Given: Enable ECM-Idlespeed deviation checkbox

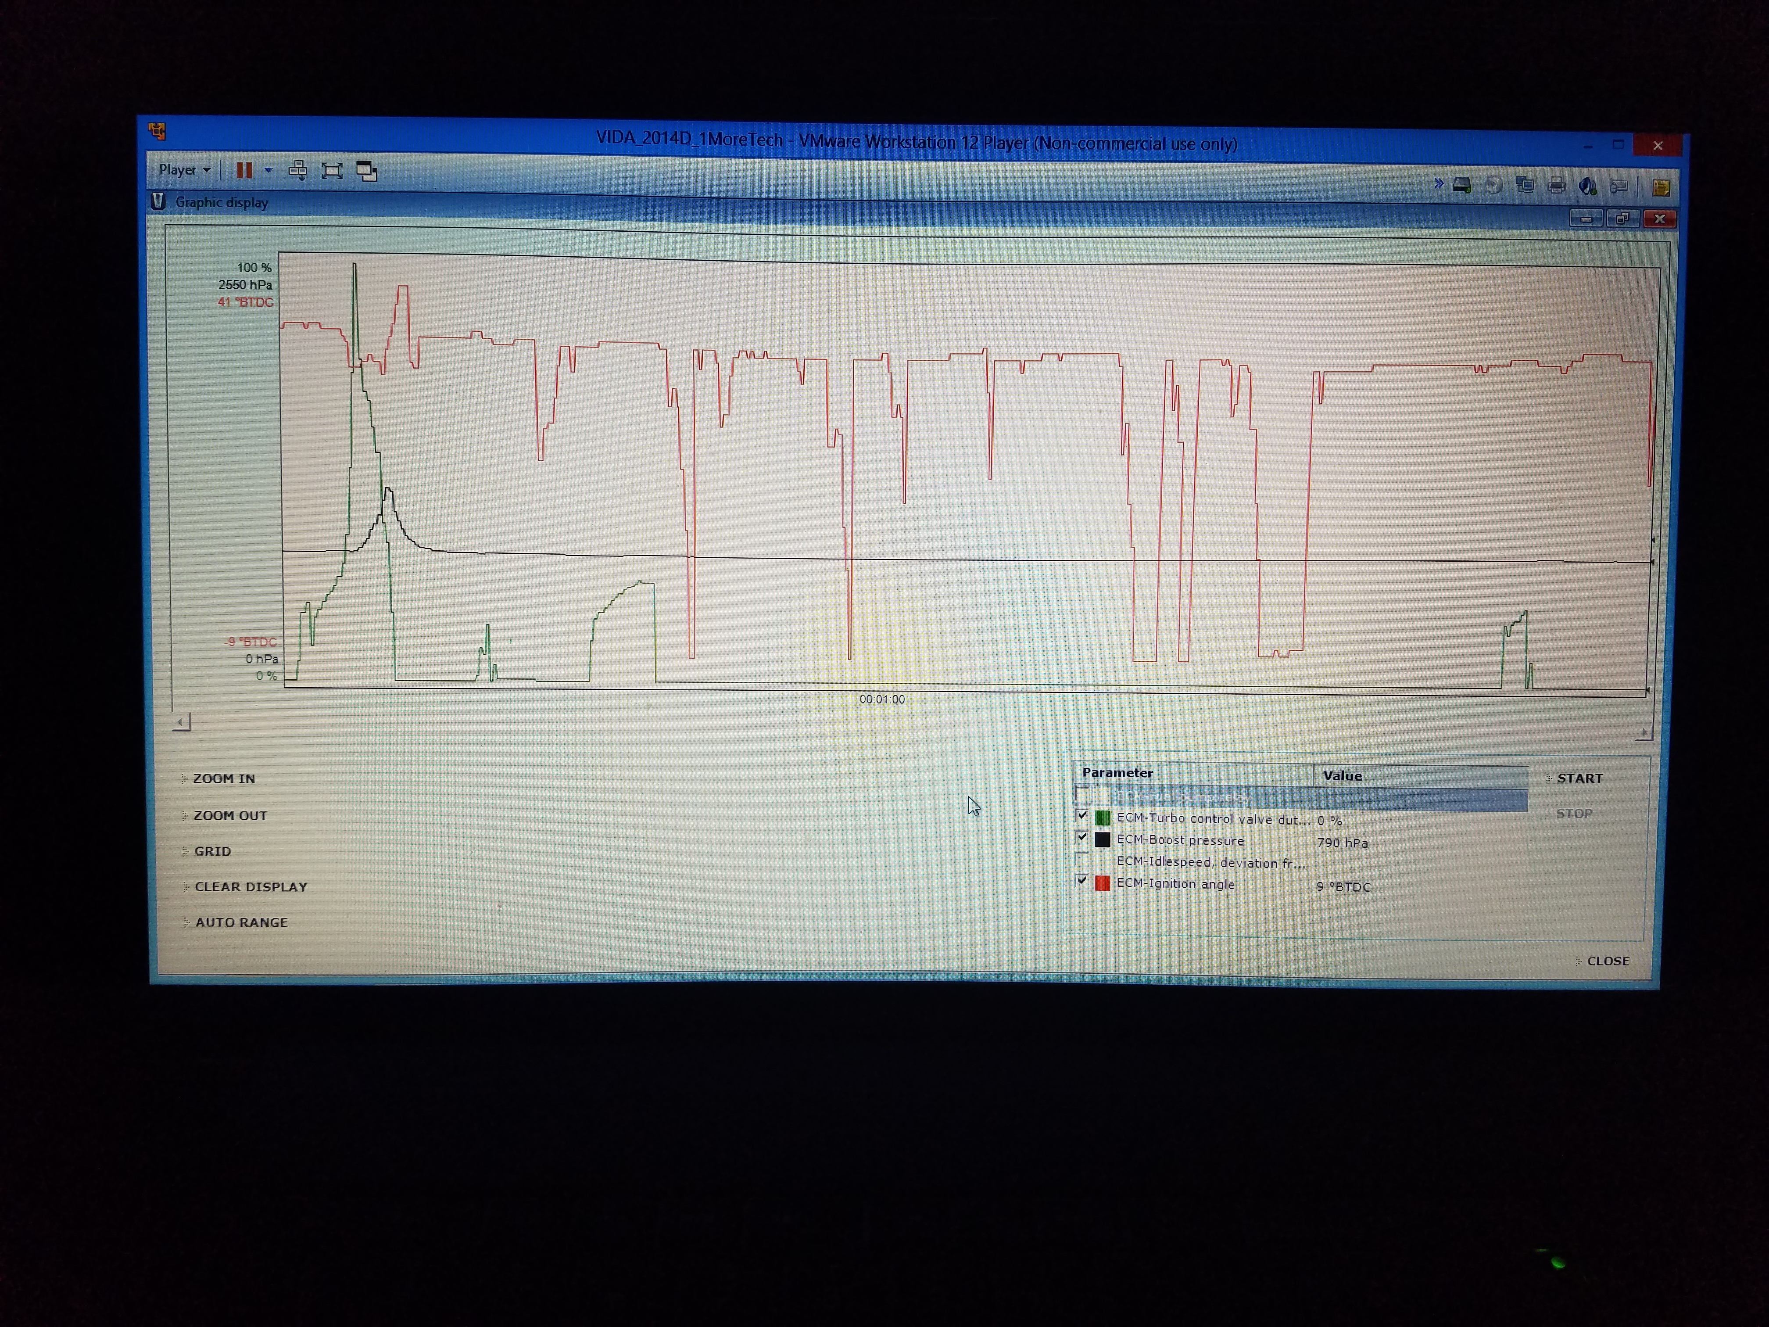Looking at the screenshot, I should tap(1082, 859).
